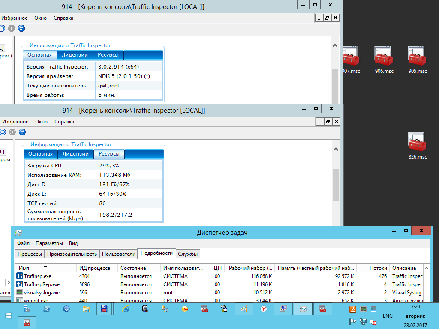Open the Файл menu in Task Manager
This screenshot has height=329, width=439.
point(23,243)
